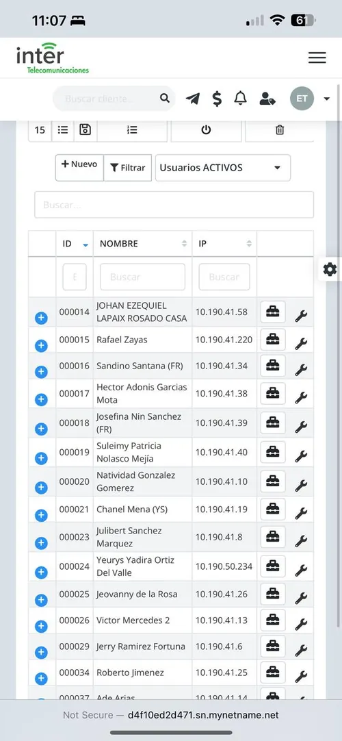Click the inter Telecomunicaciones logo
Viewport: 342px width, 741px height.
(53, 58)
